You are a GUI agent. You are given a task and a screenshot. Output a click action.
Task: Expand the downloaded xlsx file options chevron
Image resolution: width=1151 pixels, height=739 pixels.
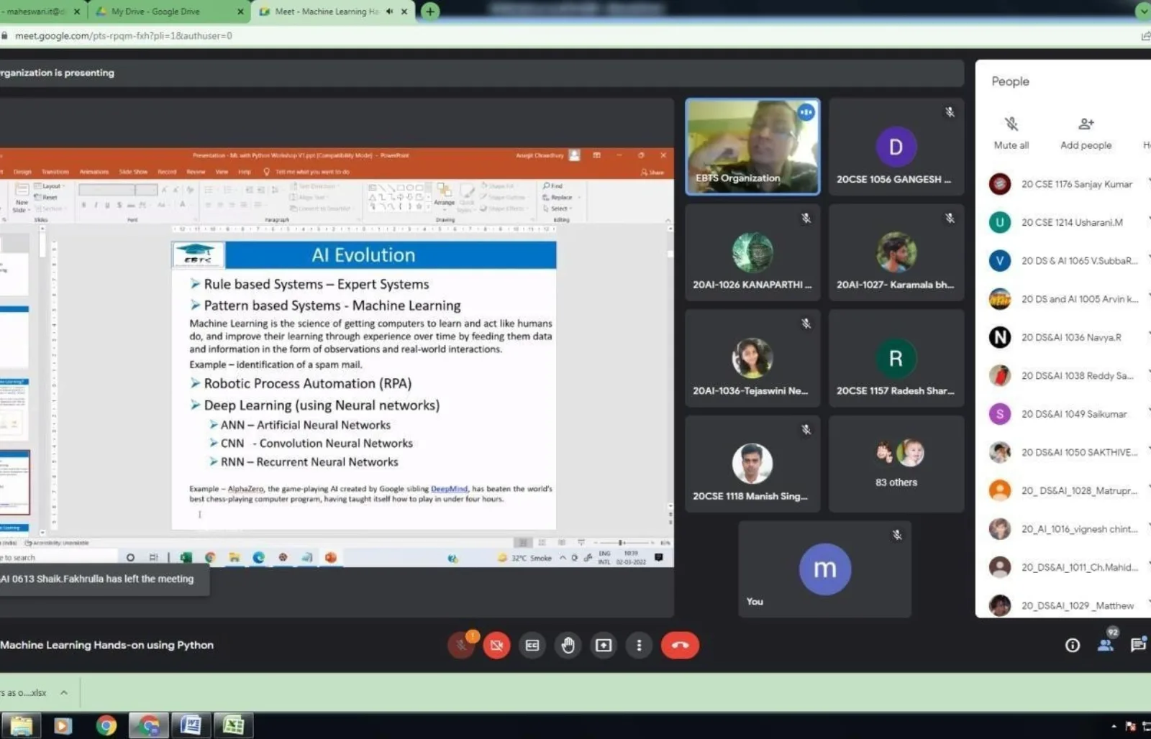64,693
